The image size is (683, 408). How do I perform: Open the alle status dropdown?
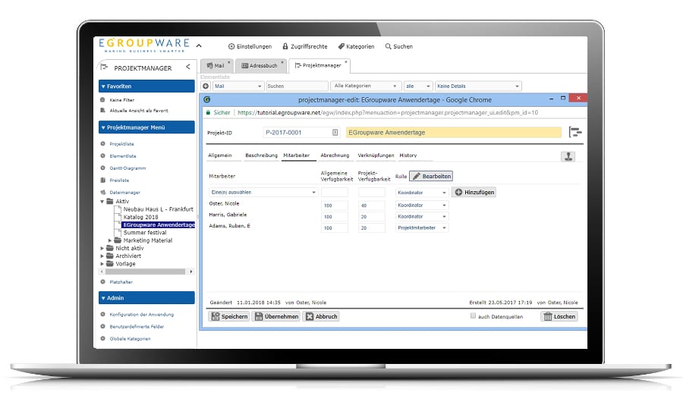(x=418, y=86)
